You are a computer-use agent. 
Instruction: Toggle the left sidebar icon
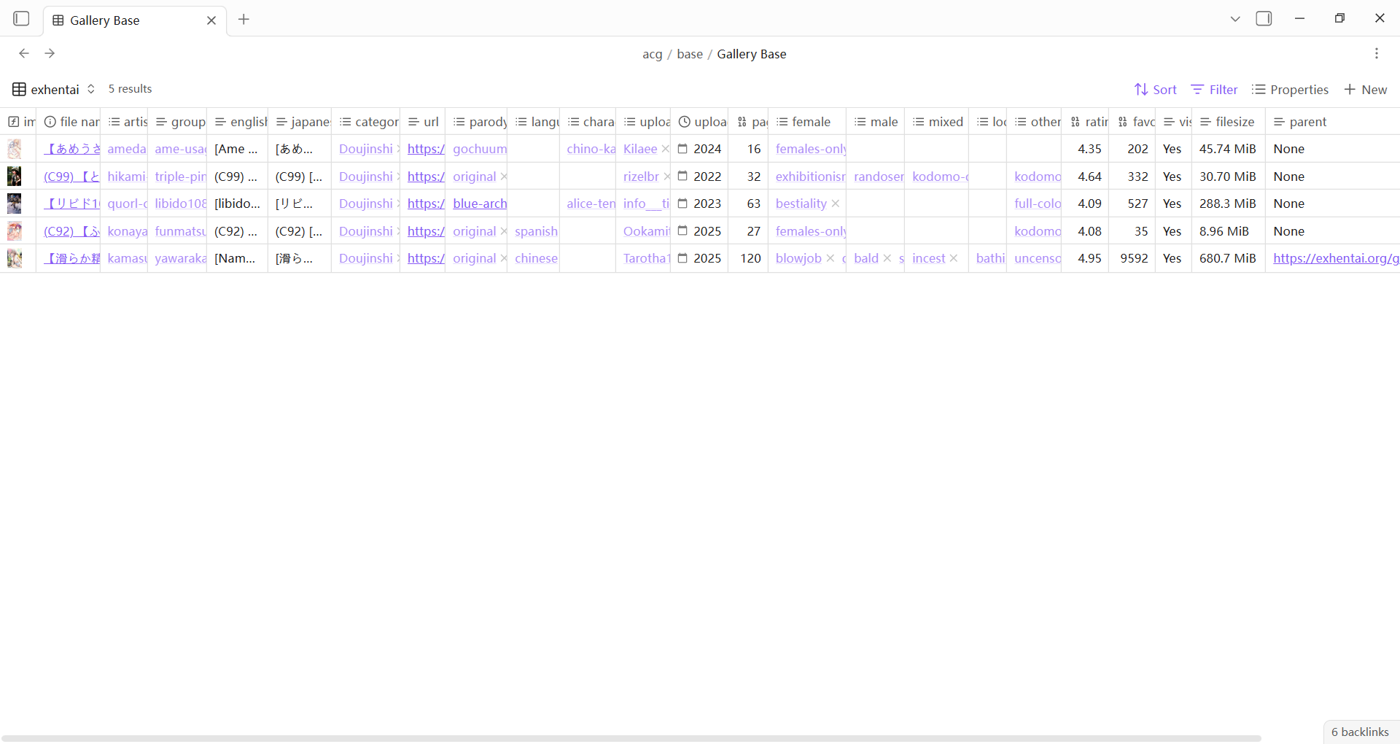pyautogui.click(x=21, y=19)
